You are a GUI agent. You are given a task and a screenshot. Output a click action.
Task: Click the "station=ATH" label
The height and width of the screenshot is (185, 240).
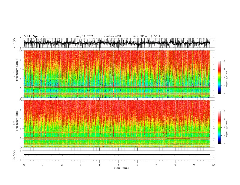point(112,36)
